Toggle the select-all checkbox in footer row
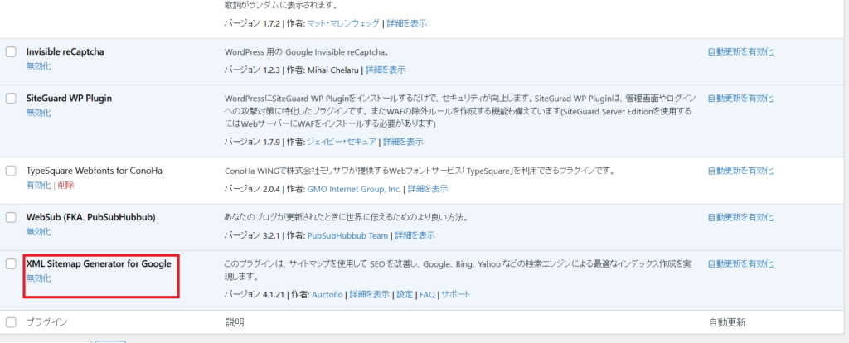Image resolution: width=849 pixels, height=343 pixels. click(x=11, y=321)
